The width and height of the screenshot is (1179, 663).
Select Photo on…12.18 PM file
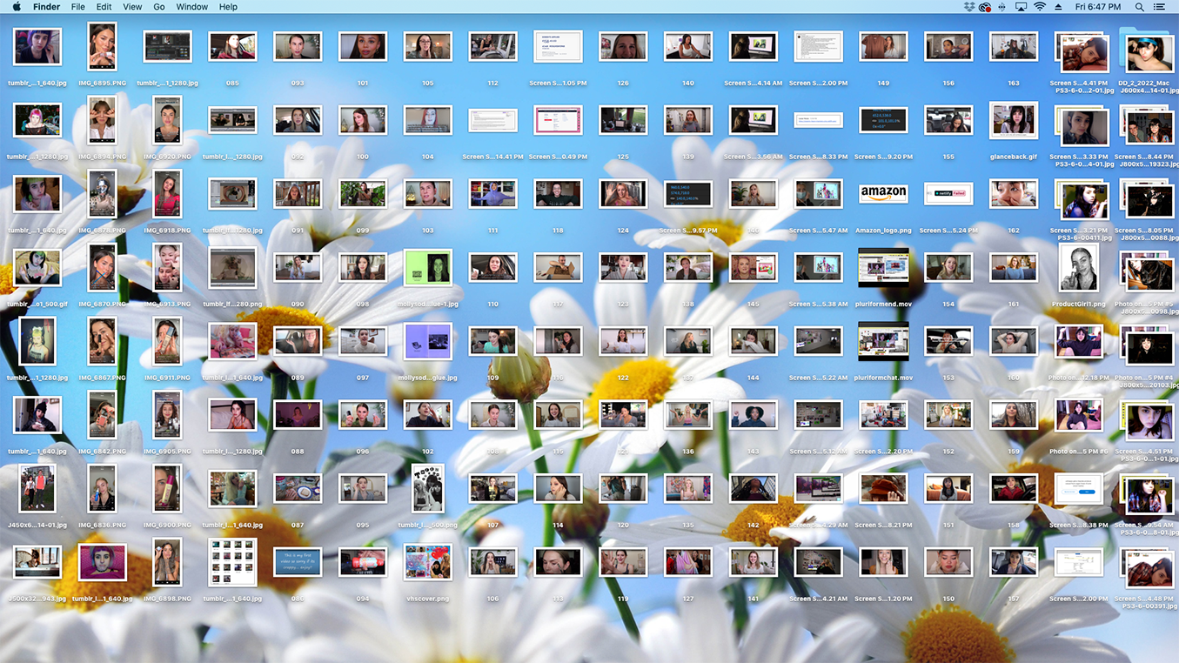point(1079,341)
